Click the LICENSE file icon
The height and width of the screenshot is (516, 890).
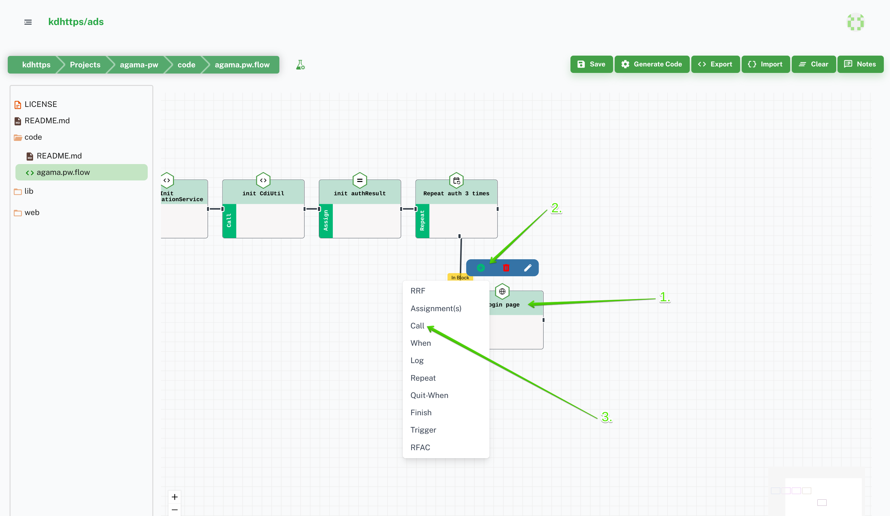coord(18,104)
